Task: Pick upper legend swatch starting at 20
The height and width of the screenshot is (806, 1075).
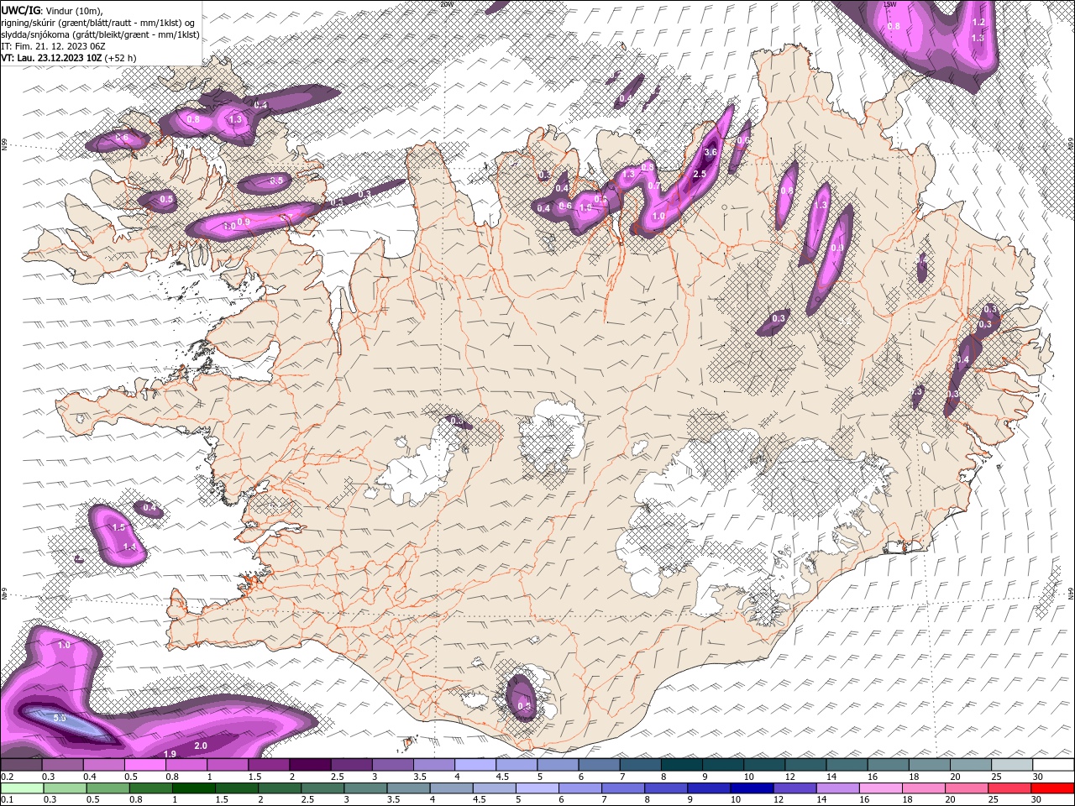Action: (x=971, y=765)
